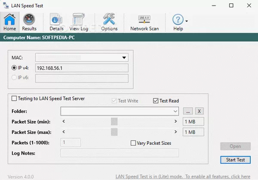258x180 pixels.
Task: Open the Help dropdown arrow menu
Action: click(187, 21)
